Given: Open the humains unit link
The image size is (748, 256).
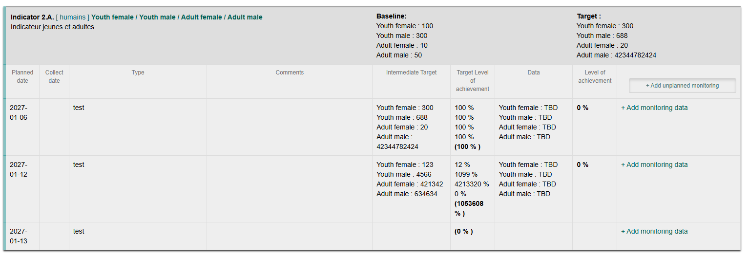Looking at the screenshot, I should (x=73, y=17).
